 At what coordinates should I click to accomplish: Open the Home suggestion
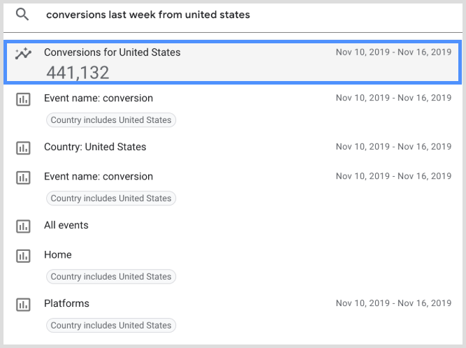click(x=58, y=255)
